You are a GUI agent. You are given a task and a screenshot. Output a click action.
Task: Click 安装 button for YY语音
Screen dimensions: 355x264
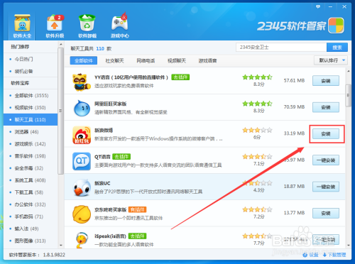point(326,81)
